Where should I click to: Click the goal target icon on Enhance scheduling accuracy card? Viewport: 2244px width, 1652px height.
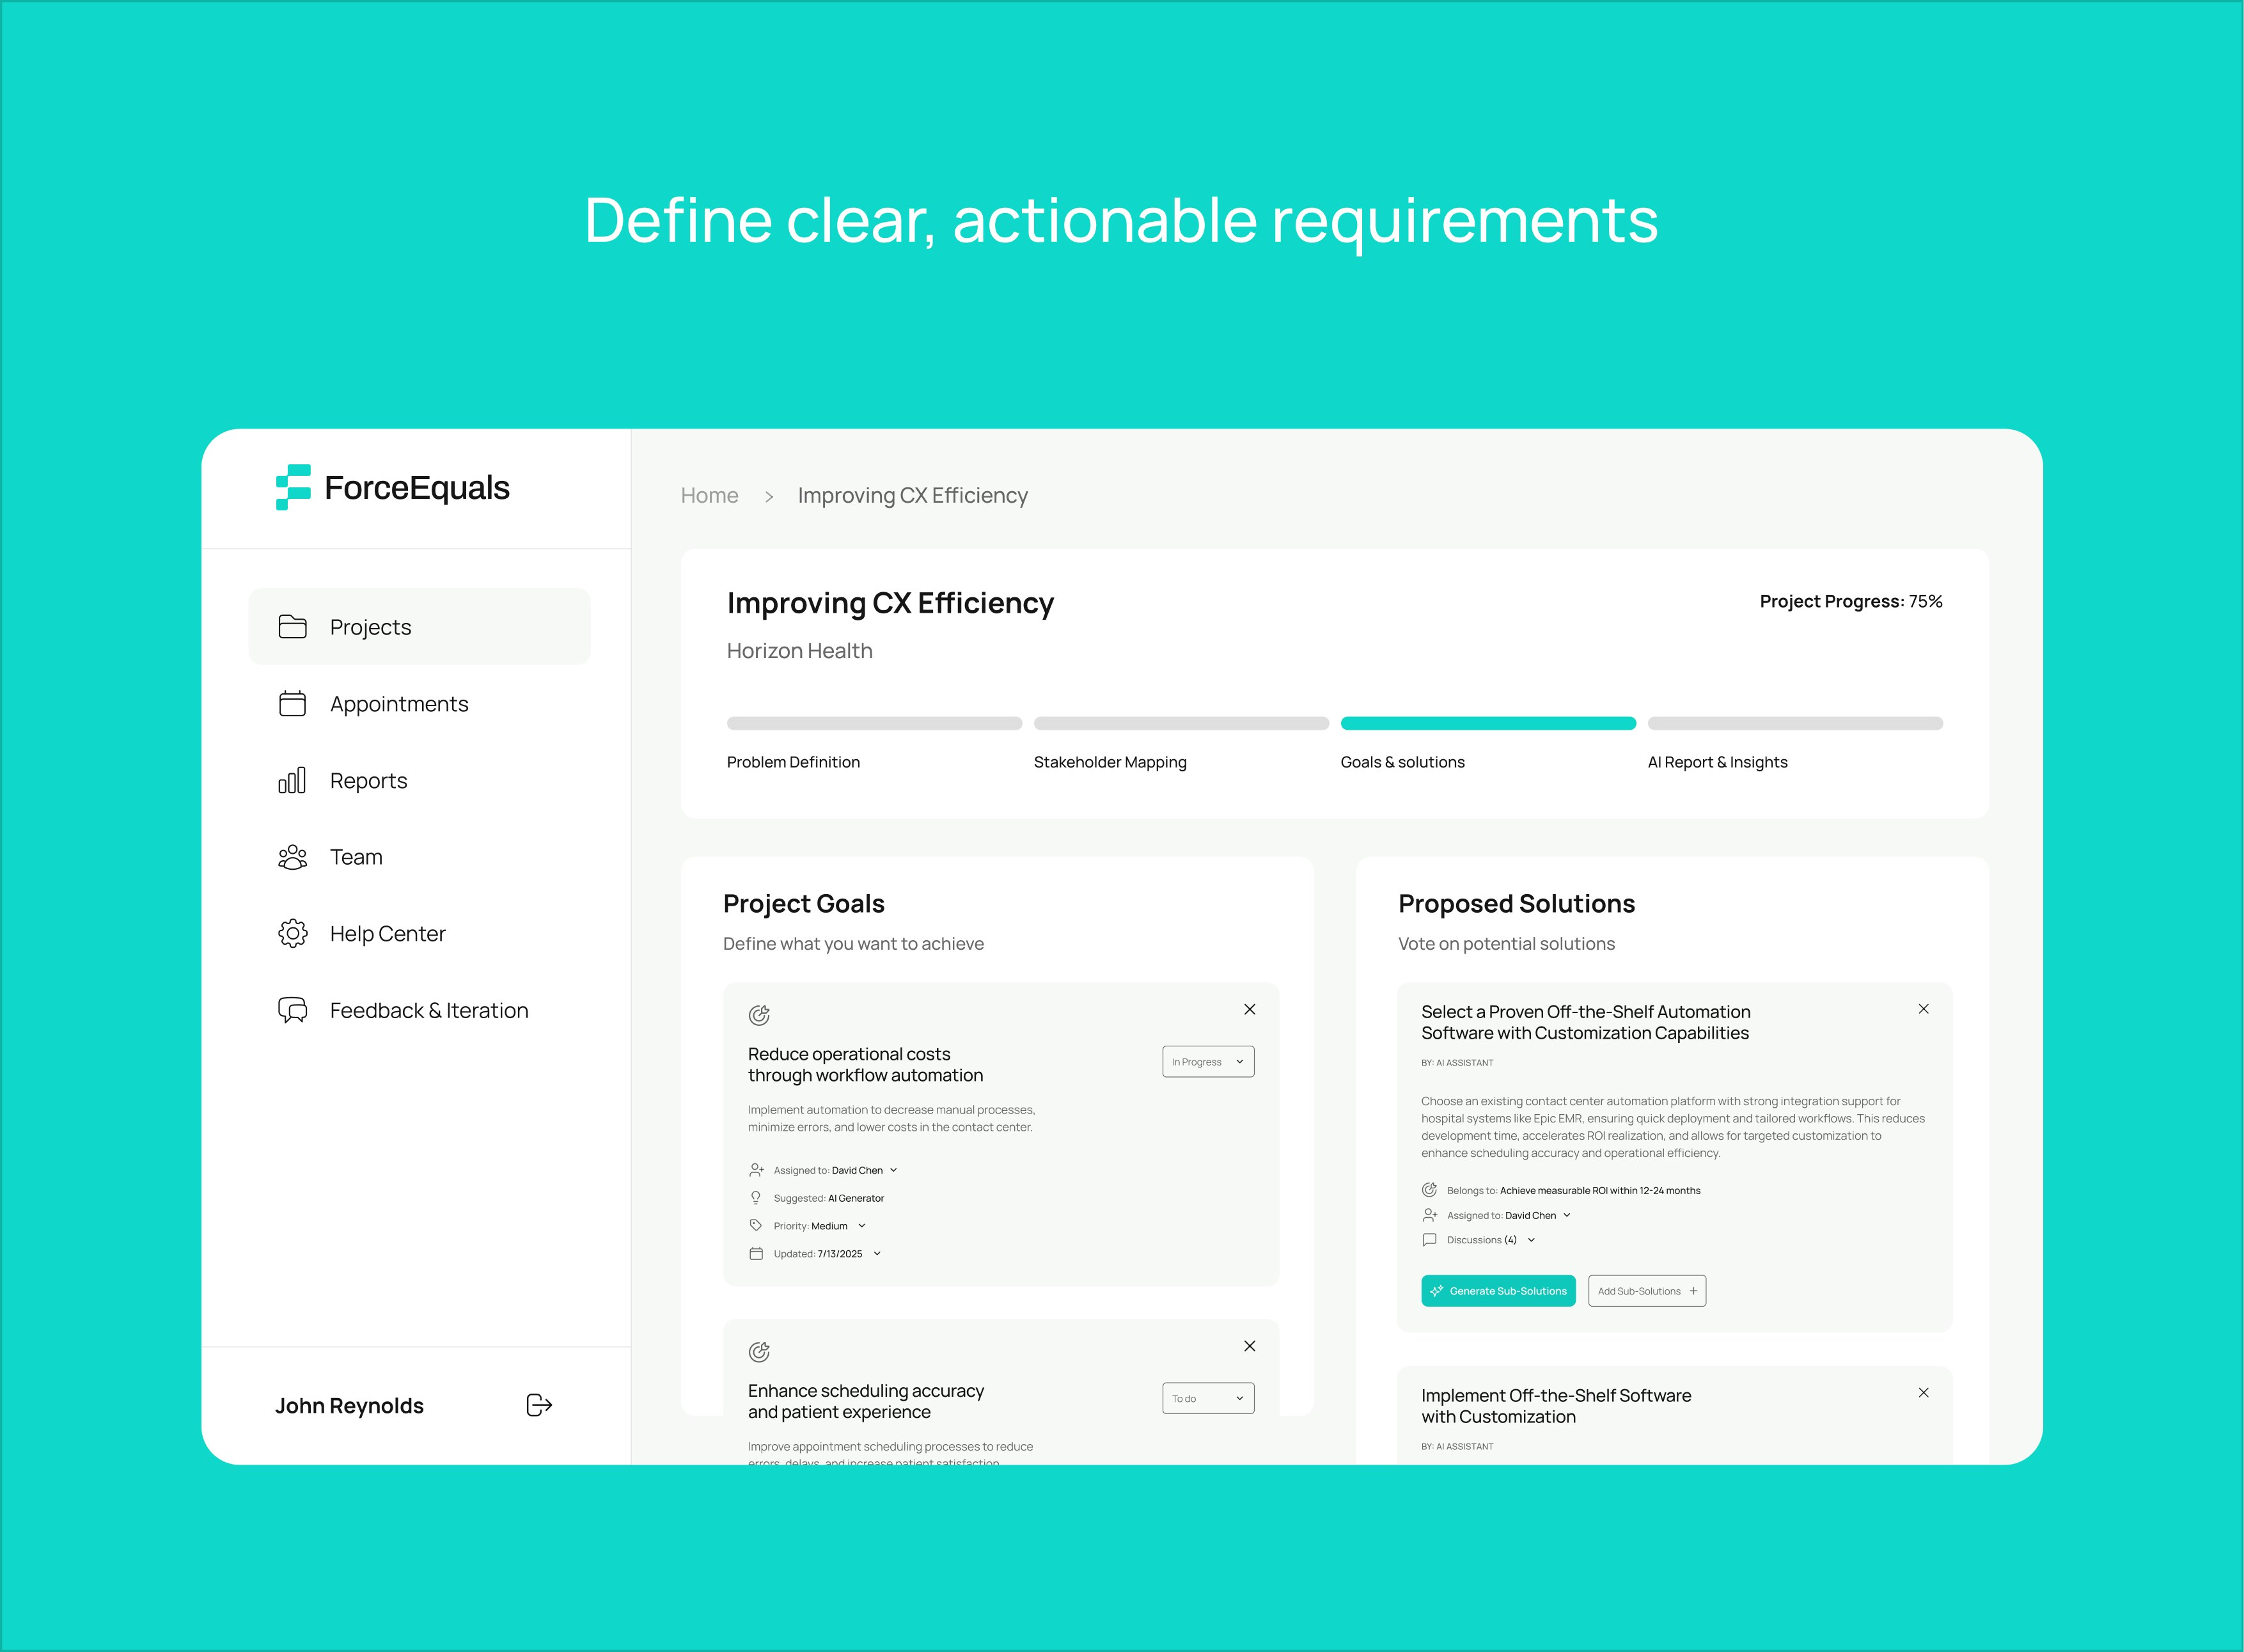click(x=759, y=1352)
